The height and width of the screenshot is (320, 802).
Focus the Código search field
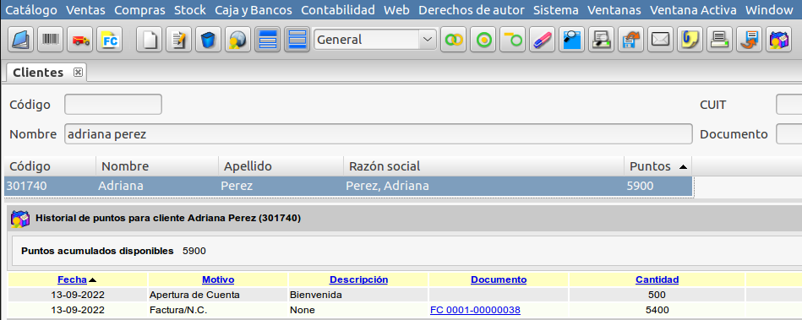(x=113, y=105)
